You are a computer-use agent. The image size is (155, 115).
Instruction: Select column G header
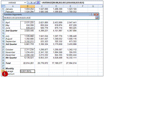[x=93, y=6]
